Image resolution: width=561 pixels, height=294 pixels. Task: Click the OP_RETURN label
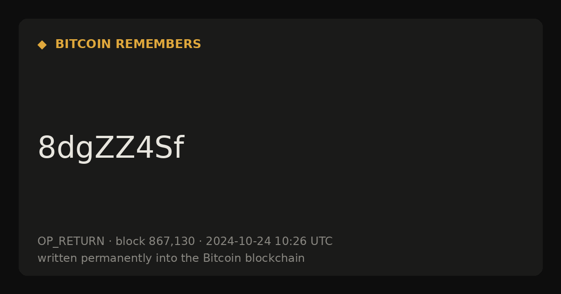[x=71, y=242]
